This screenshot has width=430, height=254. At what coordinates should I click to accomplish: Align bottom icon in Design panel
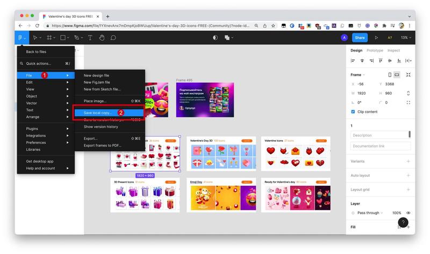coord(399,61)
